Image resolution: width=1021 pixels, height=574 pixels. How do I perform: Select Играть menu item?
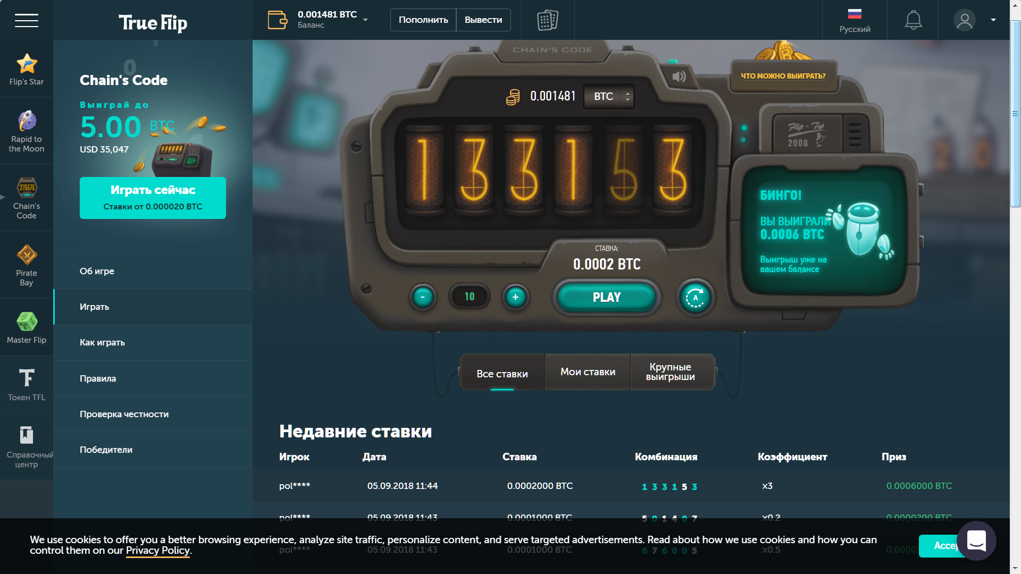pyautogui.click(x=153, y=307)
